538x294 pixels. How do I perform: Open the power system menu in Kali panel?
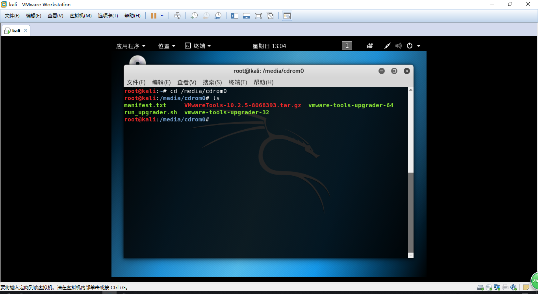(x=414, y=46)
